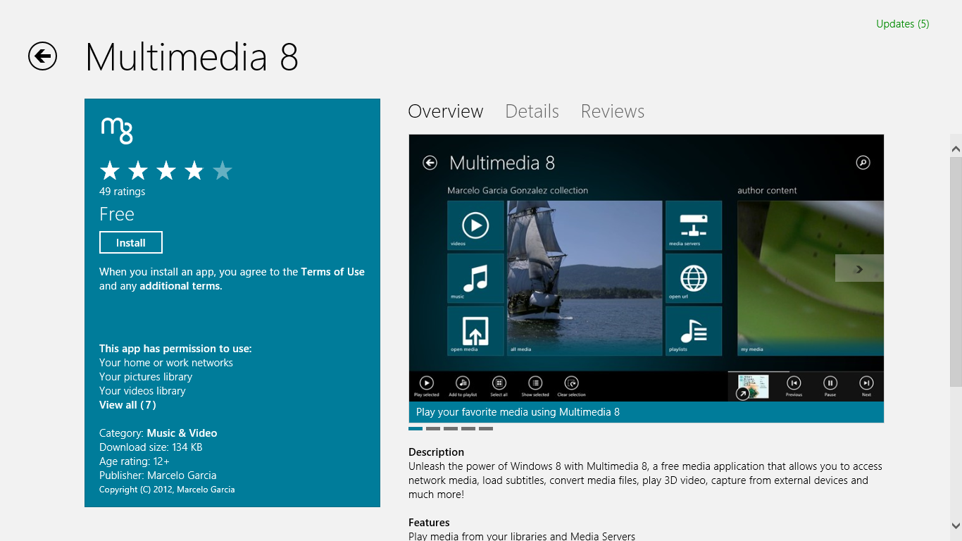Click the Next track control
Viewport: 962px width, 541px height.
(866, 386)
